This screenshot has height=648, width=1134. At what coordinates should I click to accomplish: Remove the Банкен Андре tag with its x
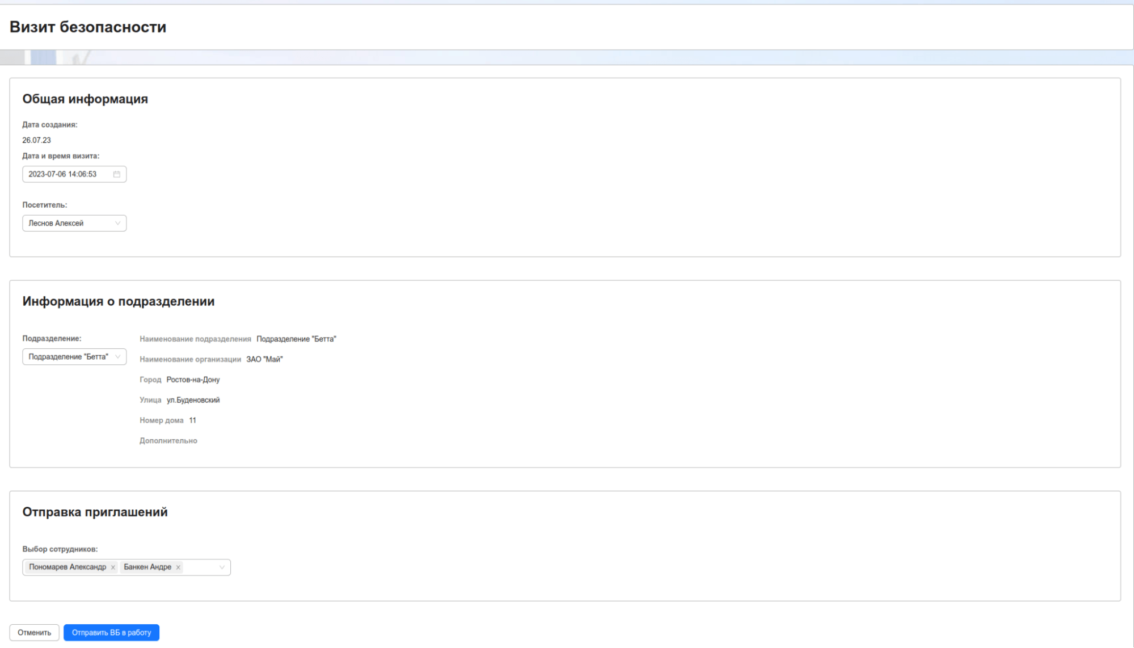(x=178, y=567)
